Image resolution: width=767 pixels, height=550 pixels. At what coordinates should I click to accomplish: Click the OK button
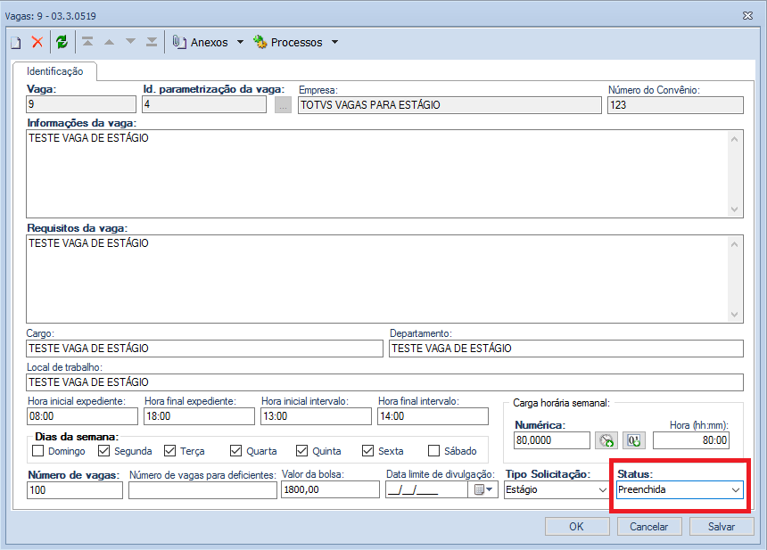577,527
